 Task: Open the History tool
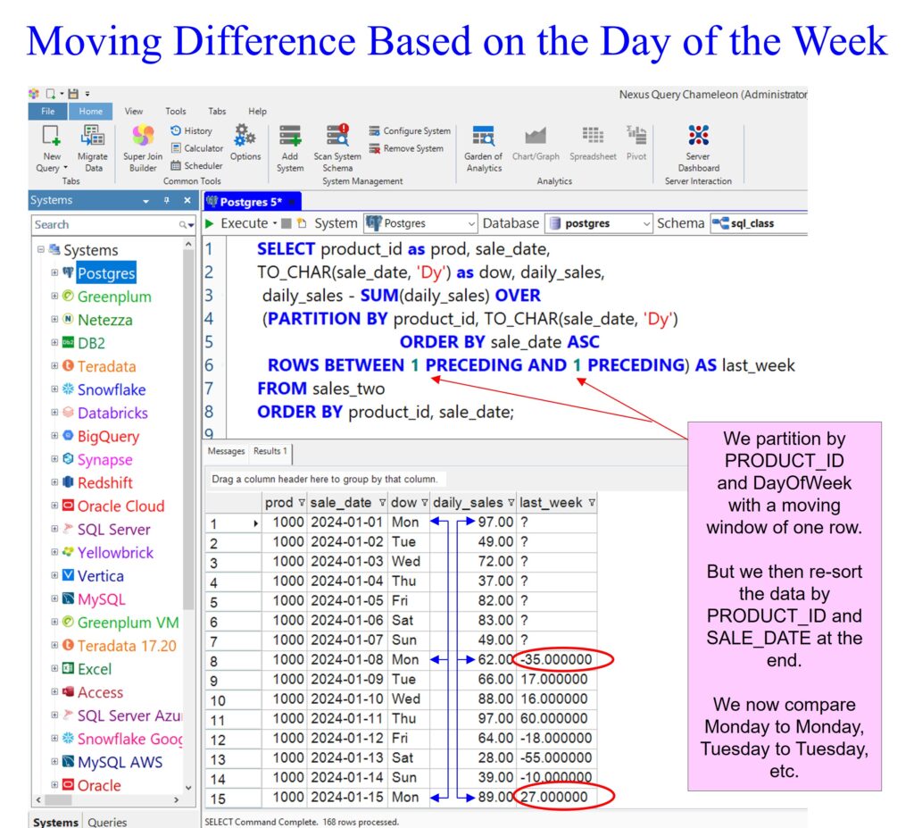coord(191,130)
